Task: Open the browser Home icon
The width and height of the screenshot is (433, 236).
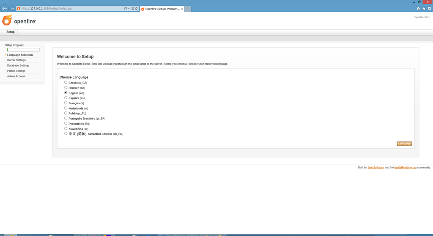Action: tap(418, 8)
